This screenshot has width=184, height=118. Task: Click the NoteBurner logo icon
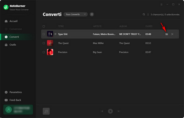pos(6,7)
